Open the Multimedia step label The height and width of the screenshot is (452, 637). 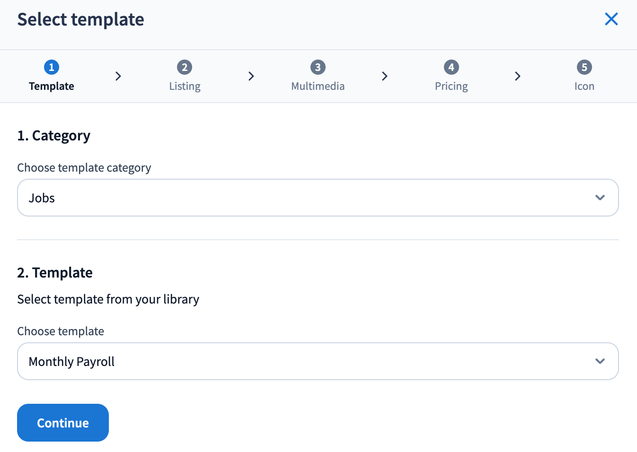click(x=318, y=87)
